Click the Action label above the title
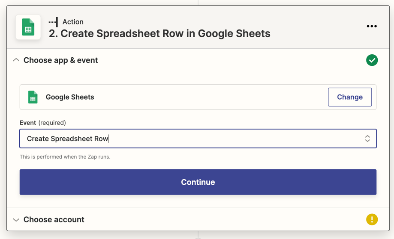394x239 pixels. (73, 22)
